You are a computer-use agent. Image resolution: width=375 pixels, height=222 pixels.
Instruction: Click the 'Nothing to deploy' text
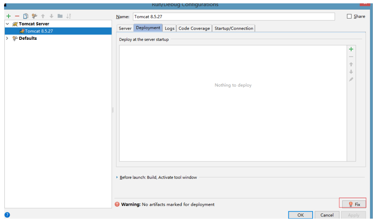(x=233, y=85)
